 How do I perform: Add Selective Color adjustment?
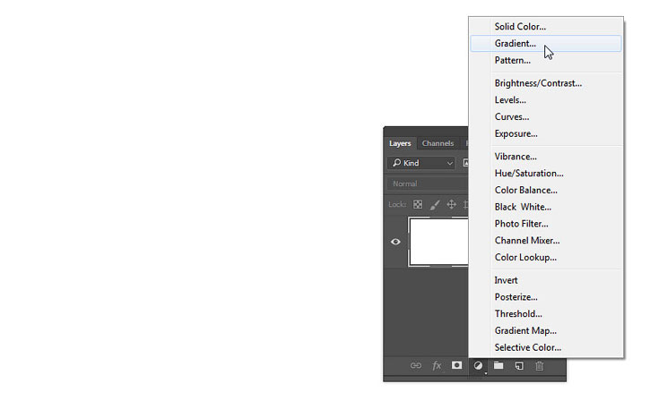click(546, 347)
